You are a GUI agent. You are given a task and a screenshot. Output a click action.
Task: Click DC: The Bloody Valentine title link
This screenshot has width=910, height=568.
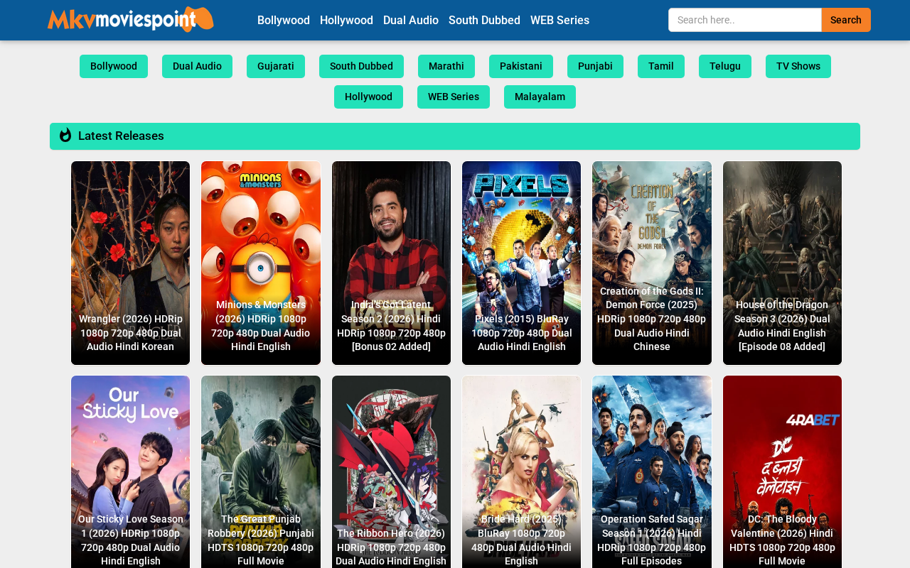(782, 540)
